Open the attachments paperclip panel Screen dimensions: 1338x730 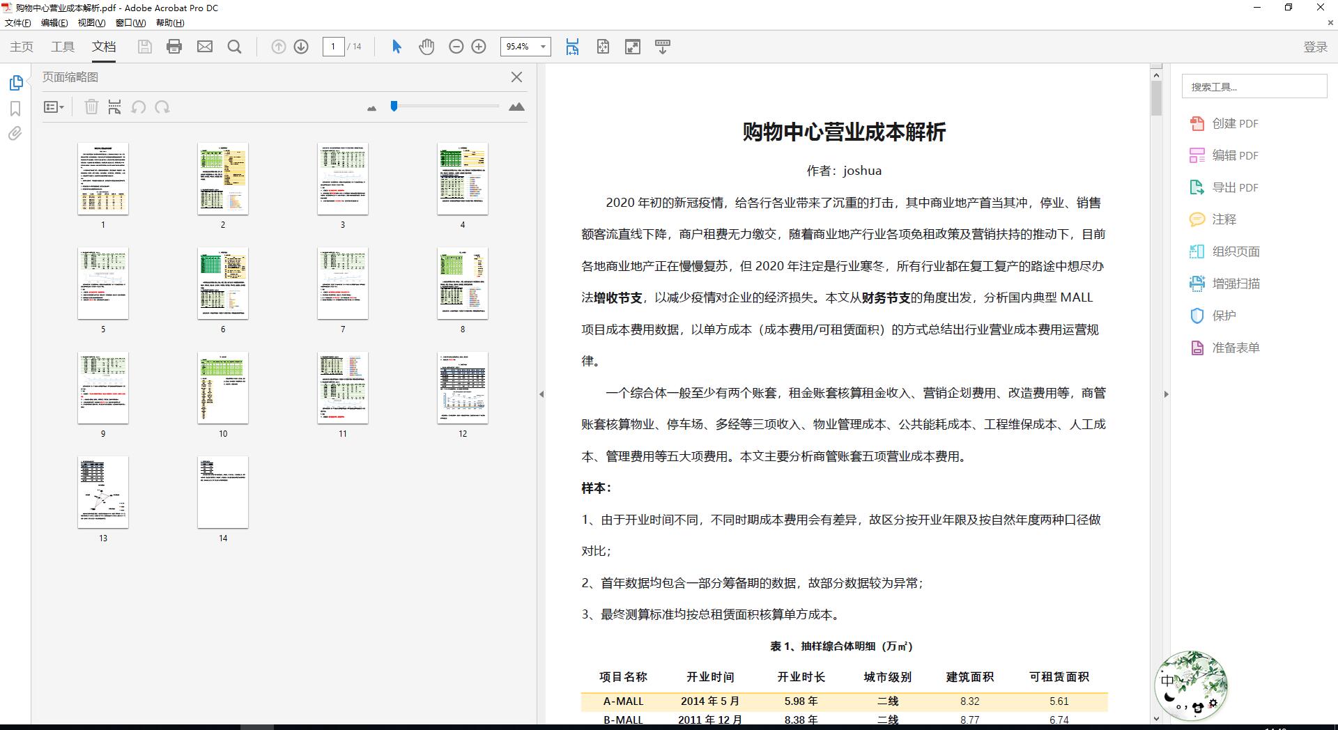(x=15, y=134)
